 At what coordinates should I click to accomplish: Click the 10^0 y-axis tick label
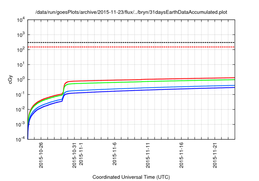[20, 80]
